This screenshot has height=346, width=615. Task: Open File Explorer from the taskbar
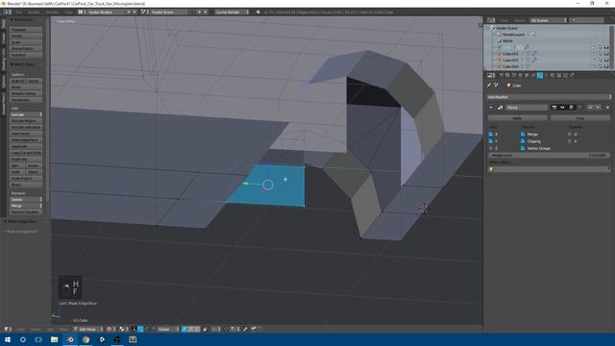pyautogui.click(x=55, y=339)
